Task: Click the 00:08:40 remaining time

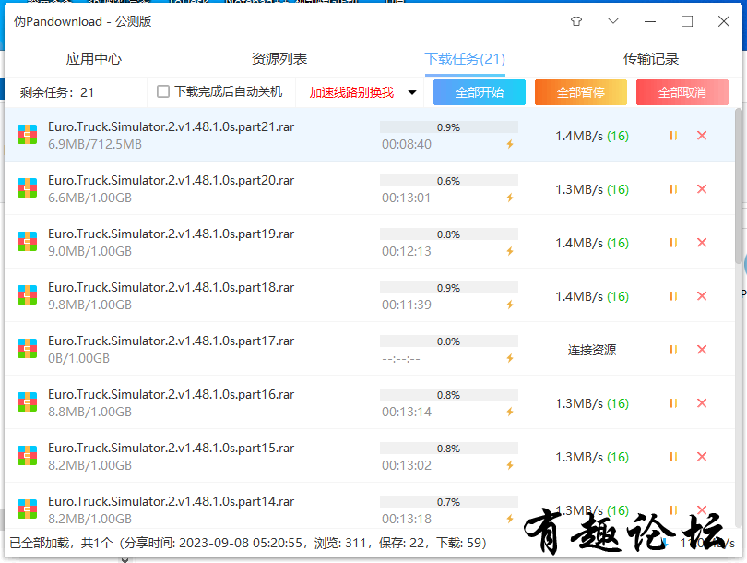Action: coord(407,144)
